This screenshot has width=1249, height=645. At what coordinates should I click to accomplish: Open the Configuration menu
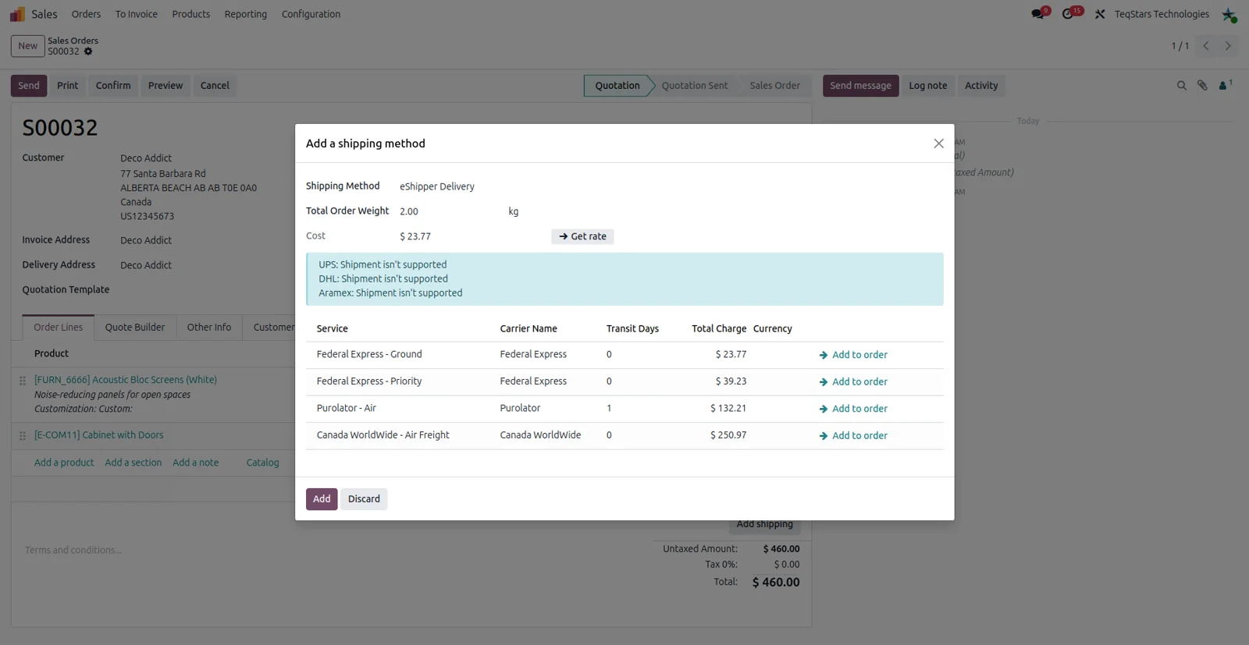coord(311,14)
